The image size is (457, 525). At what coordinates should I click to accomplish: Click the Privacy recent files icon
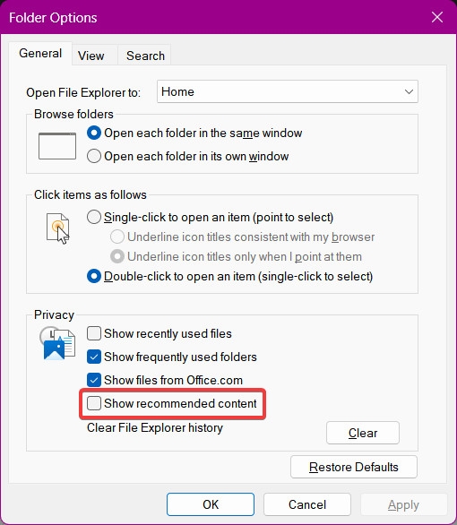57,343
